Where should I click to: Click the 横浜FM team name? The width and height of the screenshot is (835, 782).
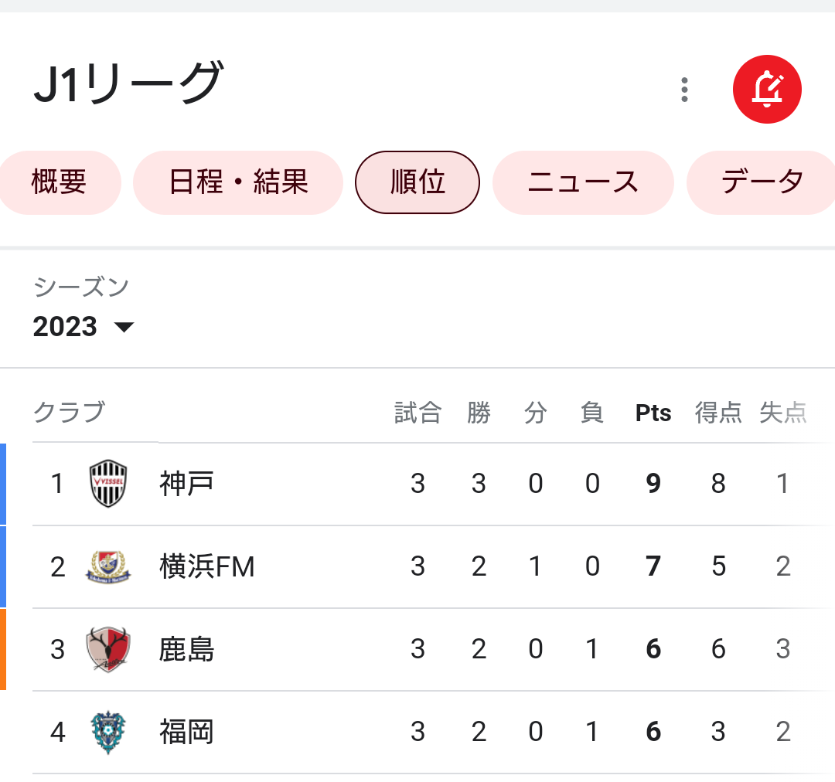coord(207,566)
